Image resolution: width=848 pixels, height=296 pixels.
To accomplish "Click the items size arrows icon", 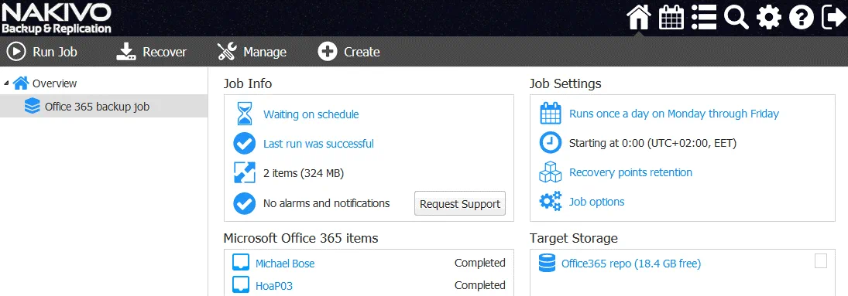I will click(245, 173).
